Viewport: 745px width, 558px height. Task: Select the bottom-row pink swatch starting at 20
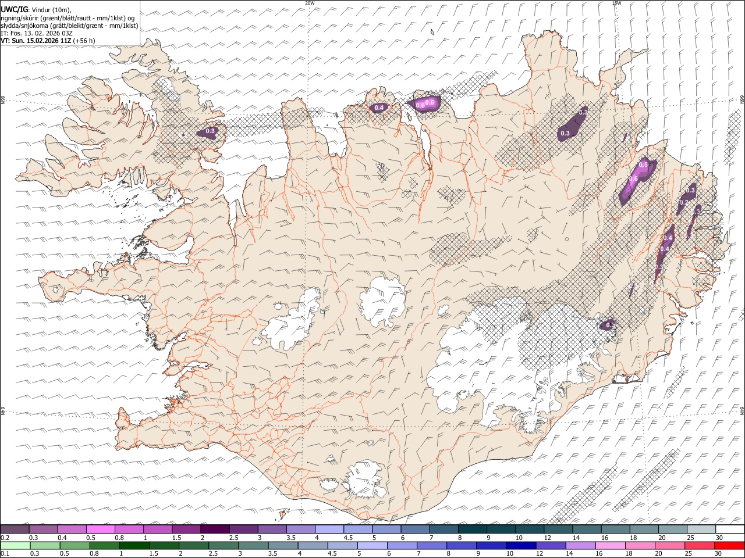[669, 545]
